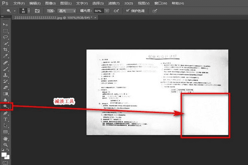Select the Healing Brush tool

(5, 63)
